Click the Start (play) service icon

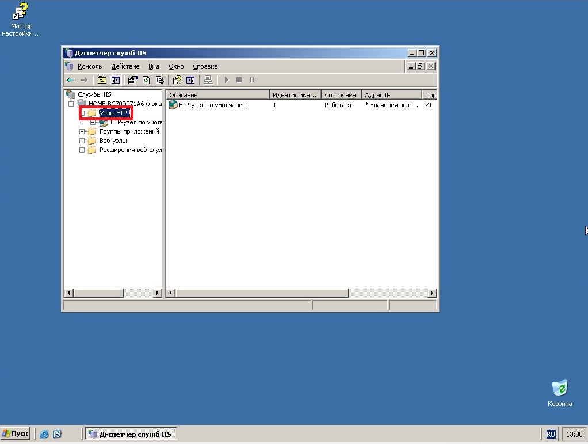pyautogui.click(x=227, y=80)
